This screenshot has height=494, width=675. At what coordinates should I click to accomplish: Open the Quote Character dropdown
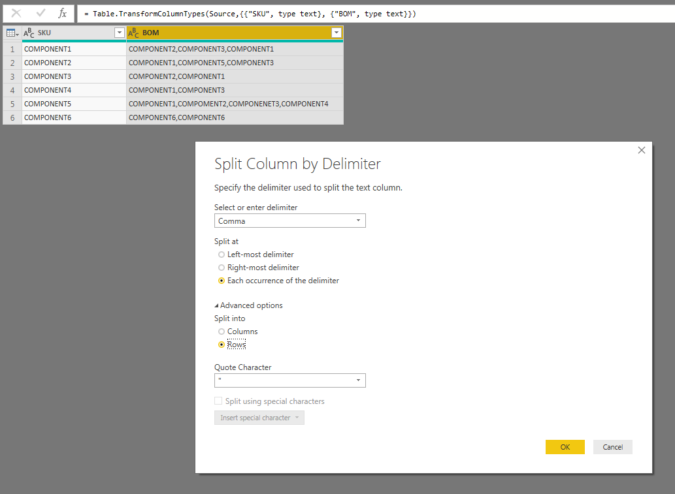pyautogui.click(x=289, y=380)
